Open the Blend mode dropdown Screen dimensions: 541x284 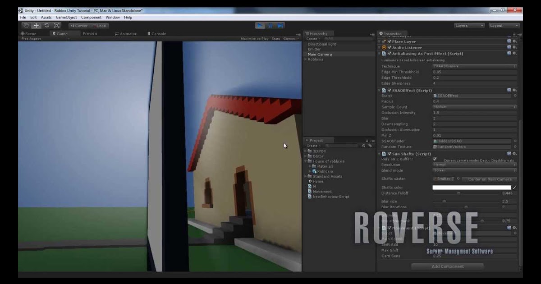coord(475,170)
